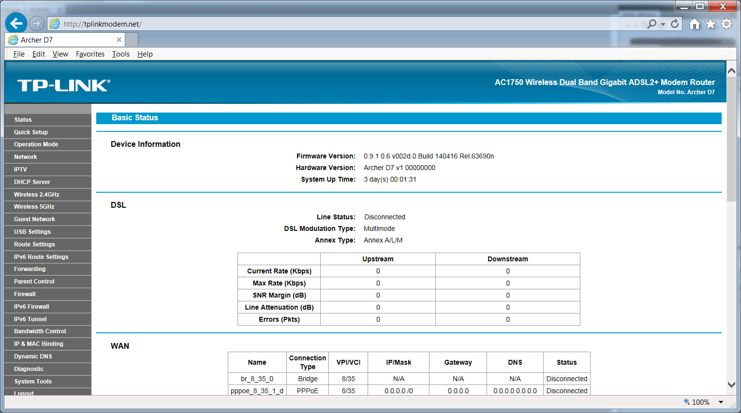
Task: Open Wireless 5GHz settings
Action: (x=47, y=207)
